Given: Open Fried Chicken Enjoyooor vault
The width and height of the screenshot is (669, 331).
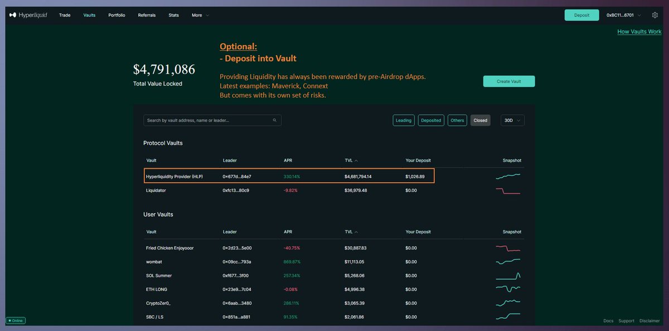Looking at the screenshot, I should tap(169, 248).
